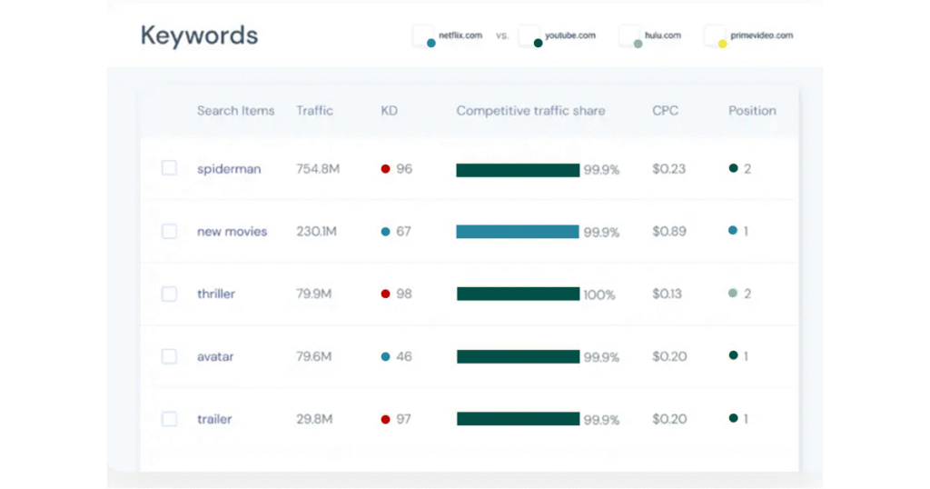The height and width of the screenshot is (489, 930).
Task: Click the spiderman keyword text
Action: coord(229,169)
